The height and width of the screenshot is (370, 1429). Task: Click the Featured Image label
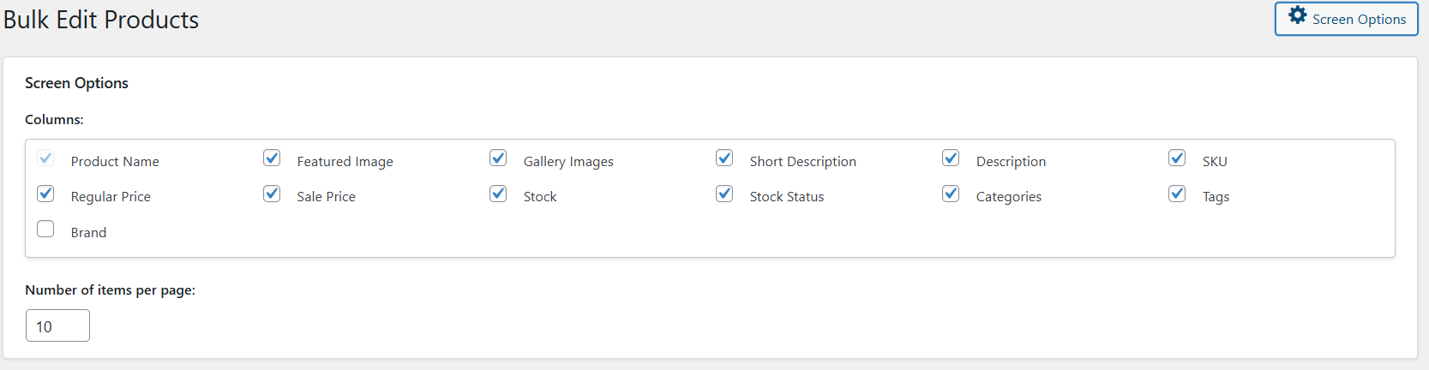coord(345,162)
